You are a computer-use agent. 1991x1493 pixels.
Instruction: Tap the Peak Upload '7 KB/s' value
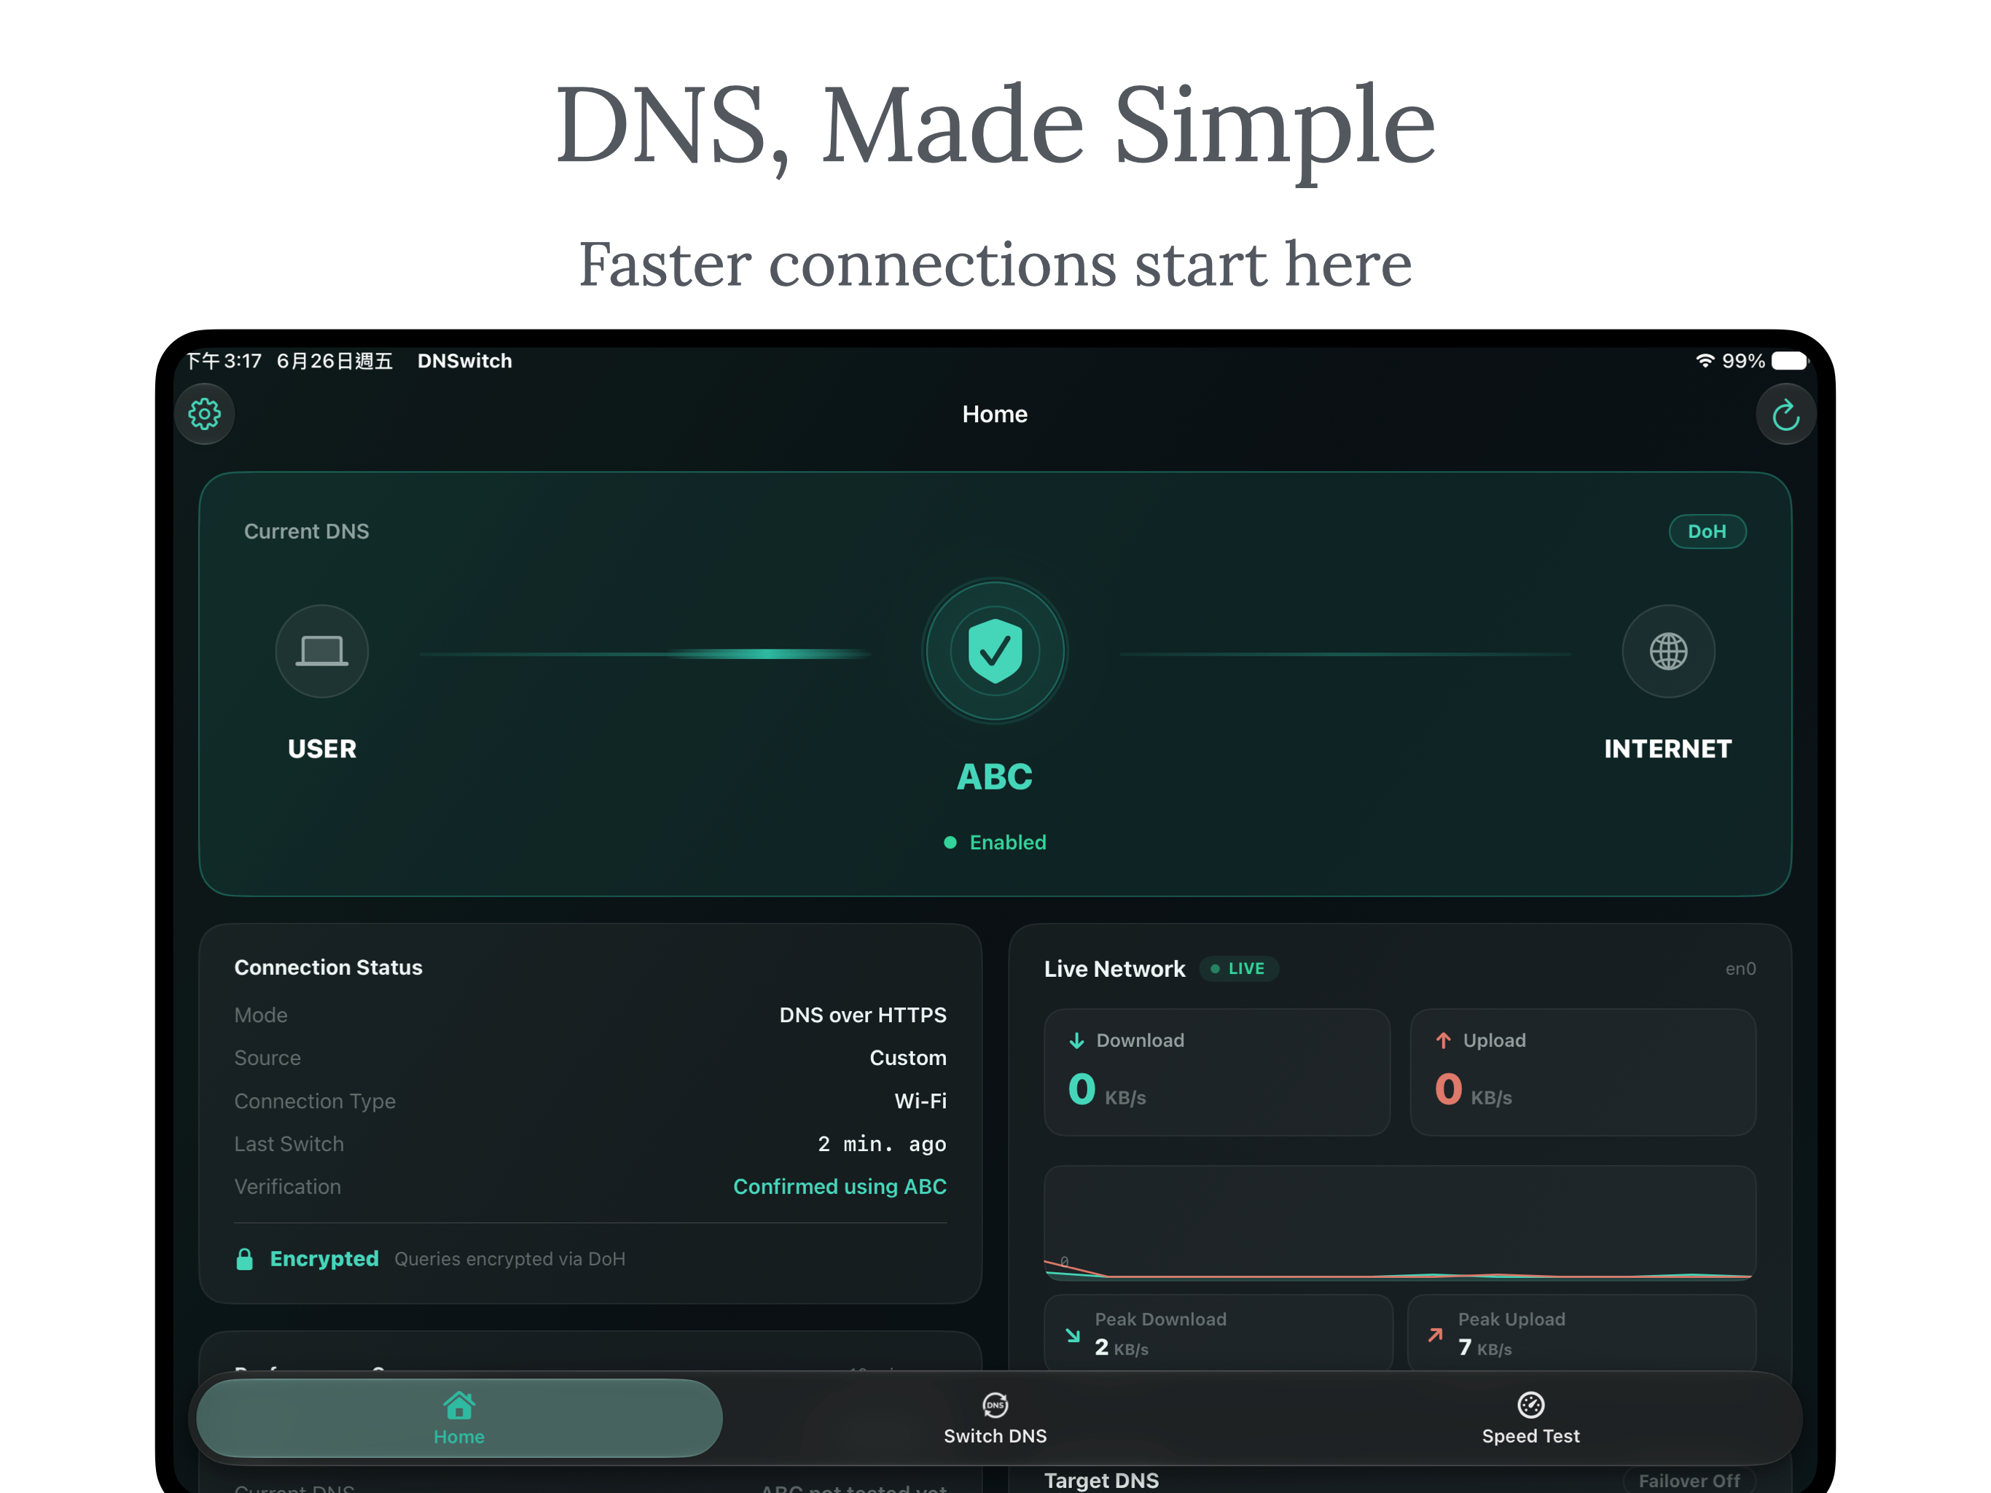pyautogui.click(x=1485, y=1348)
